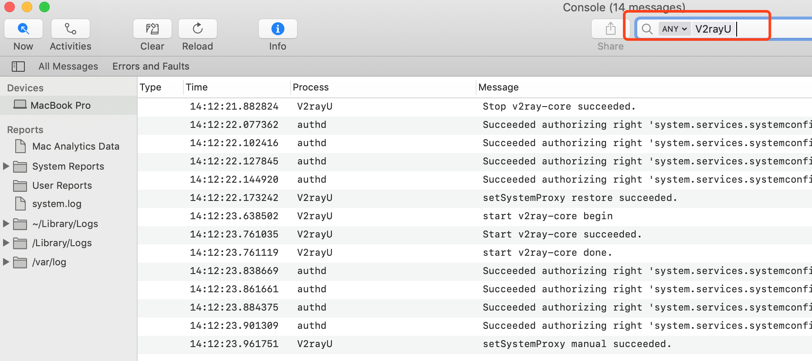Sort messages by the Time column
Screen dimensions: 812x361
[x=197, y=87]
